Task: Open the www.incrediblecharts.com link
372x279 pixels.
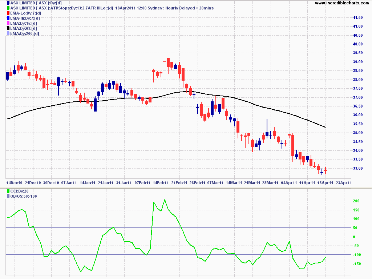Action: (343, 3)
